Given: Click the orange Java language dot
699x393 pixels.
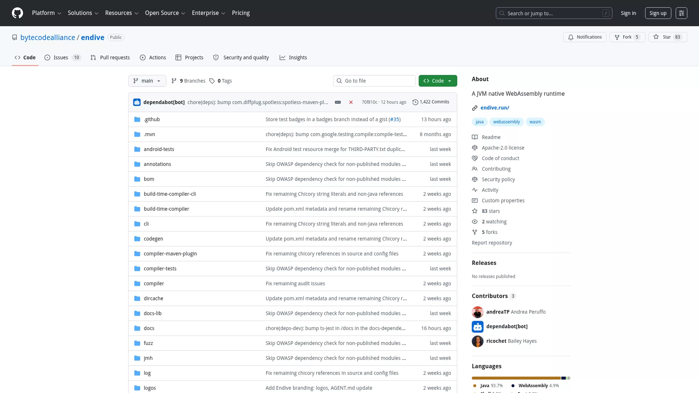Looking at the screenshot, I should click(475, 386).
